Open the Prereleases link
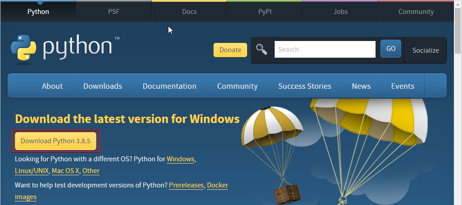Image resolution: width=462 pixels, height=205 pixels. [x=186, y=185]
